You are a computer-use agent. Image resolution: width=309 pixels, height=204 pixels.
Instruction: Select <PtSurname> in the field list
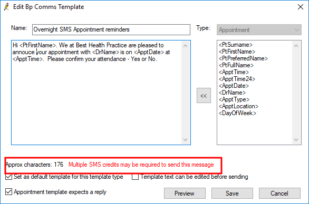point(236,45)
